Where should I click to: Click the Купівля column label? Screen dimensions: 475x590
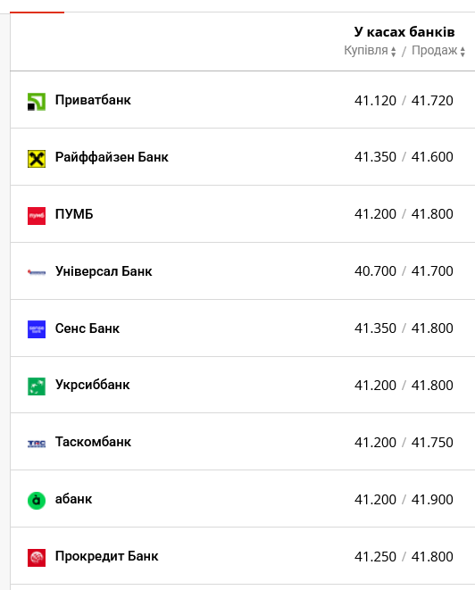coord(366,50)
